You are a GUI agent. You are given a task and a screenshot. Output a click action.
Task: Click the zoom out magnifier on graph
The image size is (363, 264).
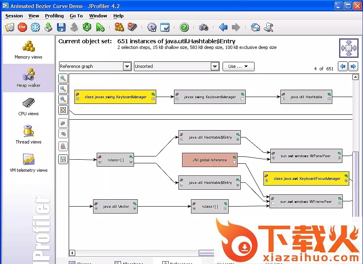pyautogui.click(x=63, y=89)
